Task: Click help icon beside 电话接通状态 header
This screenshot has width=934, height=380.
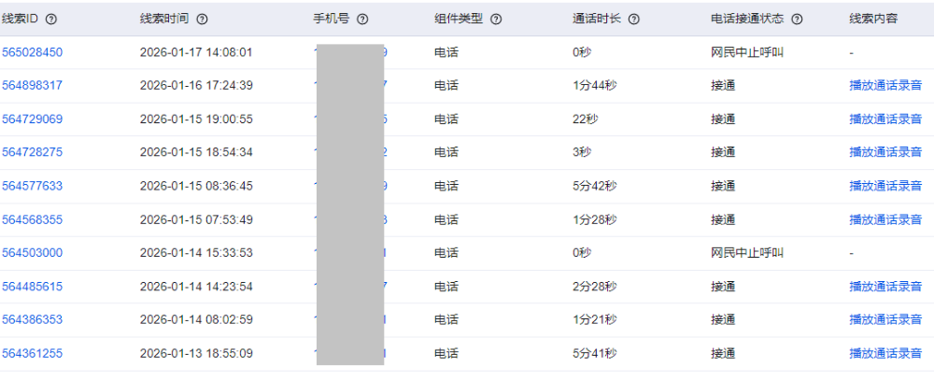Action: point(797,19)
